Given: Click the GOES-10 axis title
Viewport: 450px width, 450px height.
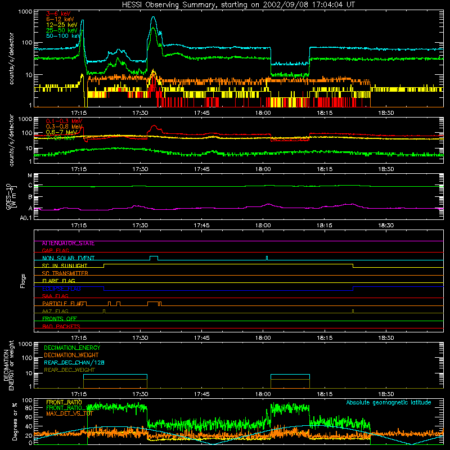Looking at the screenshot, I should click(11, 196).
